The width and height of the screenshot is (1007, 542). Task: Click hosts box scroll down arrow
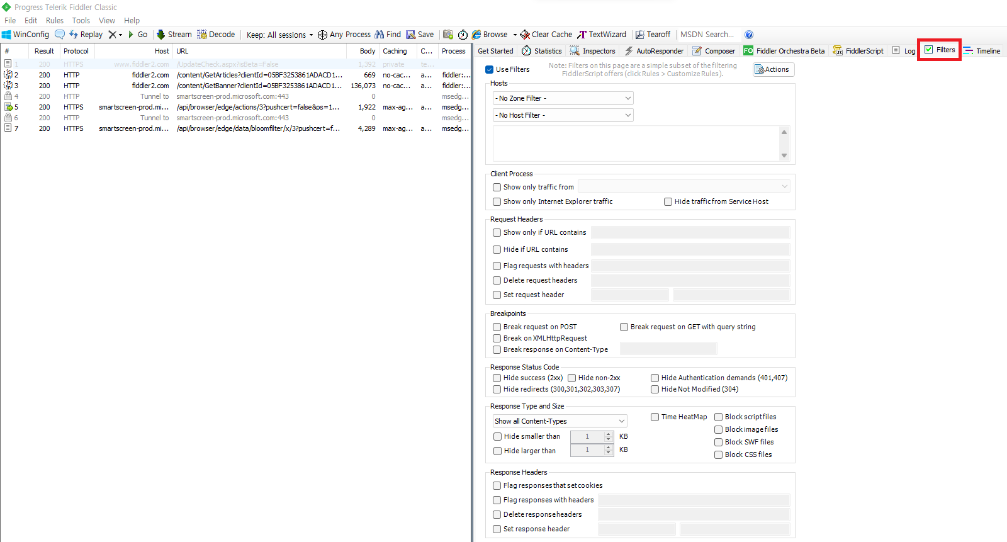[x=784, y=155]
